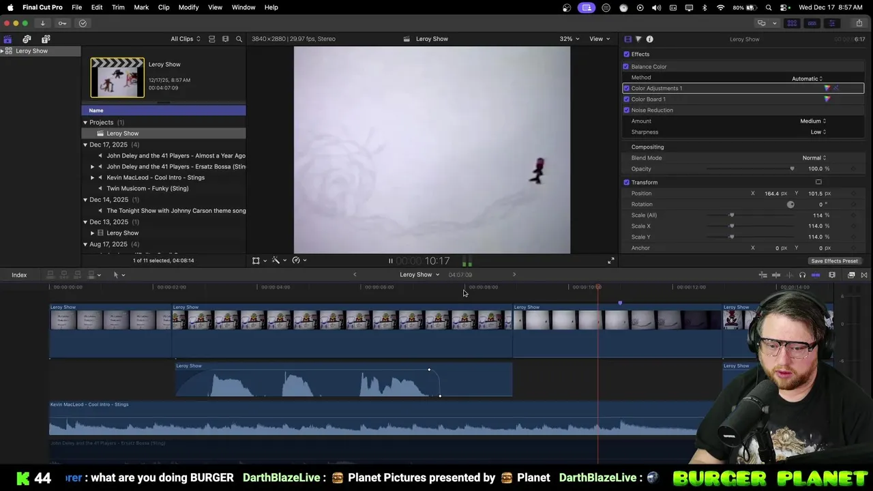Uncheck the Transform checkbox
The image size is (873, 491).
click(626, 182)
